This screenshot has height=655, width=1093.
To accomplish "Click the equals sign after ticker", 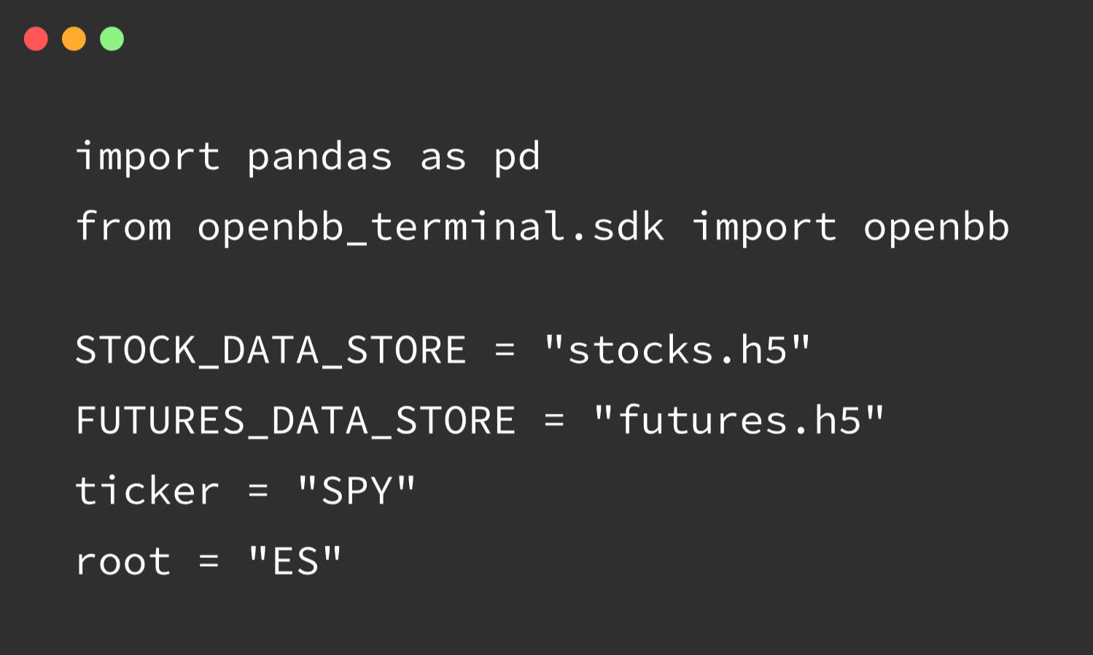I will tap(258, 490).
